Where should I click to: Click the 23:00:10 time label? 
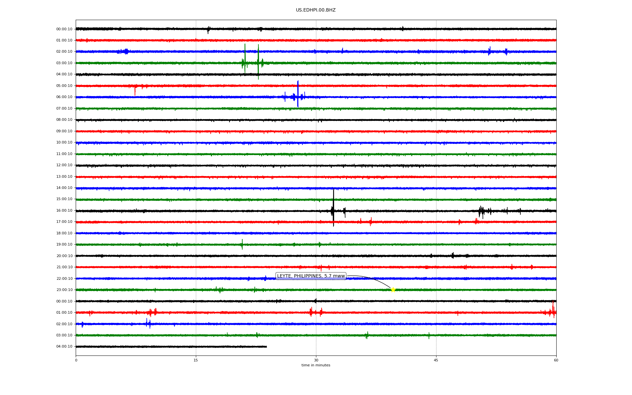click(64, 290)
